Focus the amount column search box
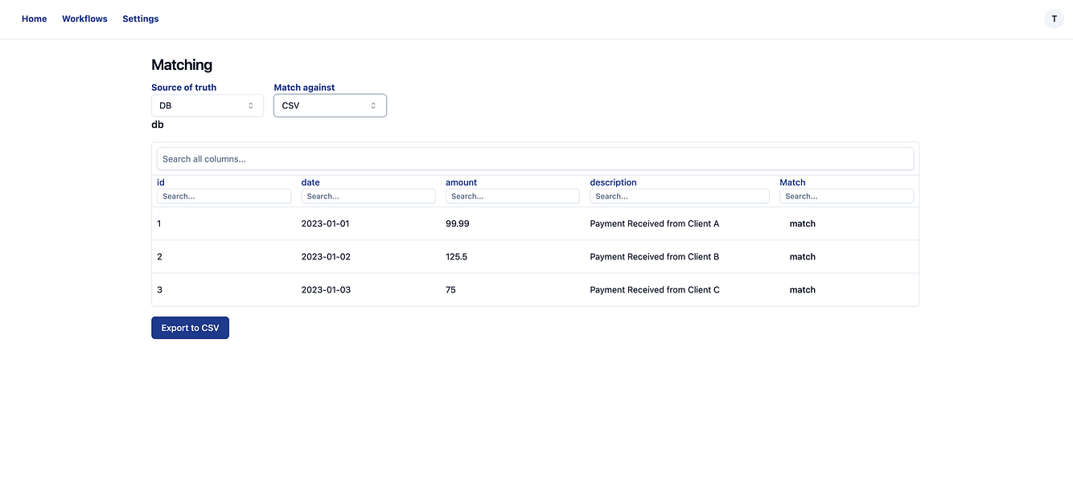1073x482 pixels. 512,196
